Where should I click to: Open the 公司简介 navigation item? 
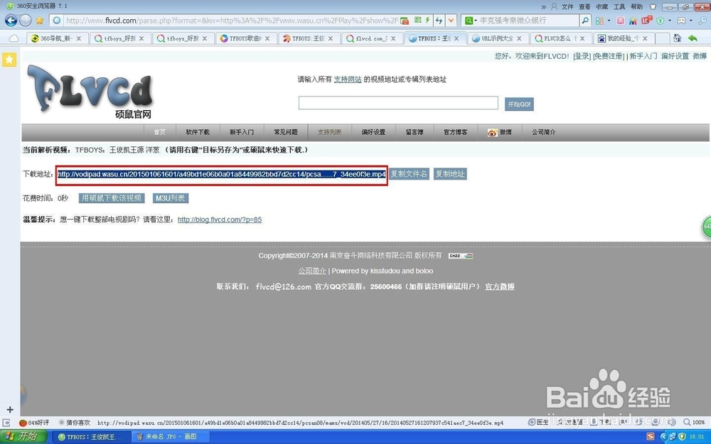pyautogui.click(x=543, y=132)
